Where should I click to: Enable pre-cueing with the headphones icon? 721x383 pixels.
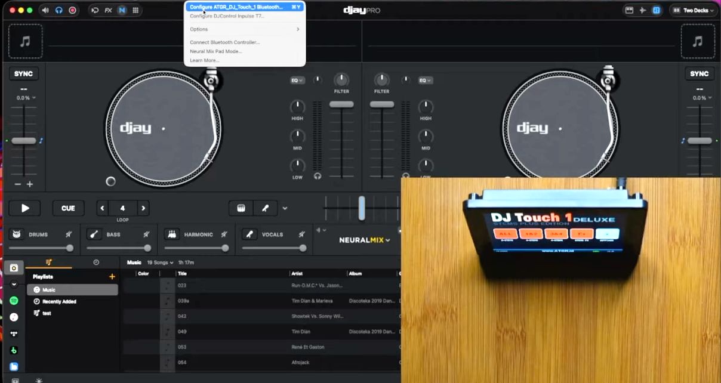(x=59, y=10)
